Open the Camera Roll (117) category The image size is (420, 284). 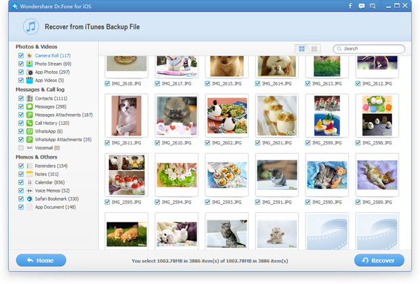coord(53,56)
